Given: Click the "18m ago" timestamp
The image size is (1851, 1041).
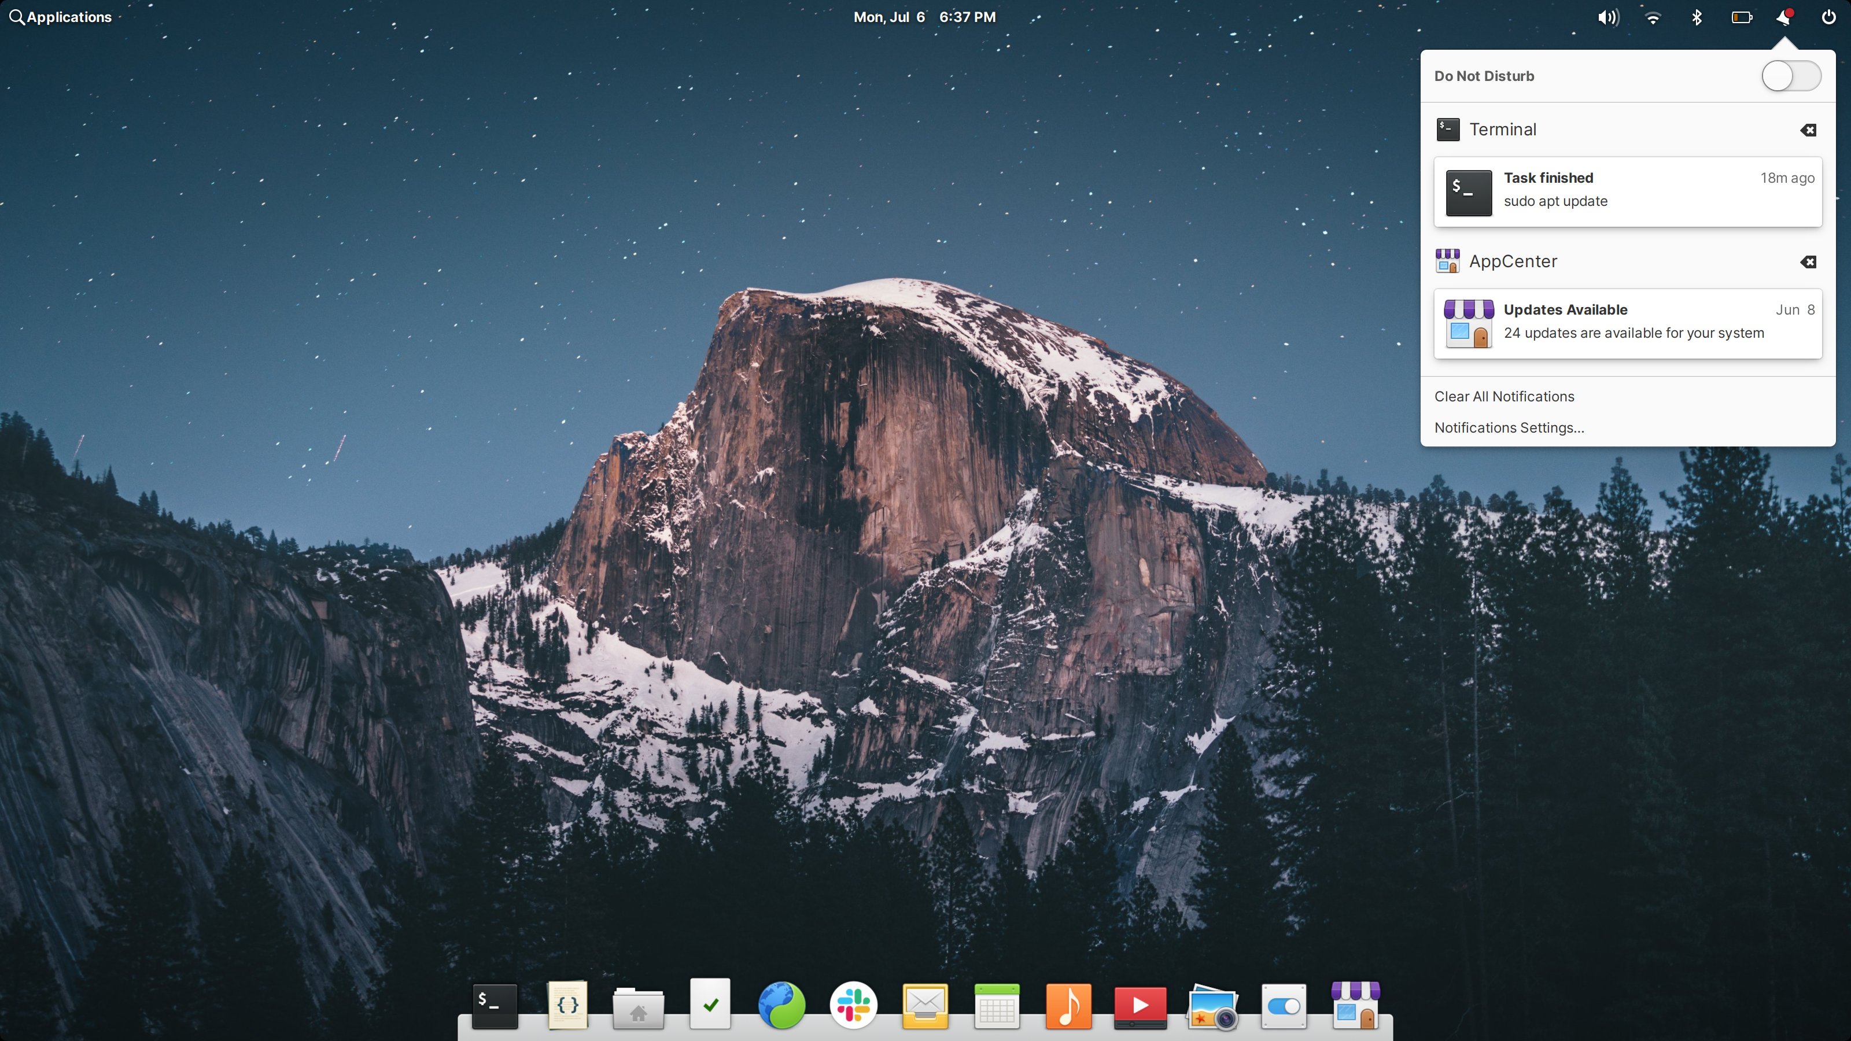Looking at the screenshot, I should click(1787, 178).
